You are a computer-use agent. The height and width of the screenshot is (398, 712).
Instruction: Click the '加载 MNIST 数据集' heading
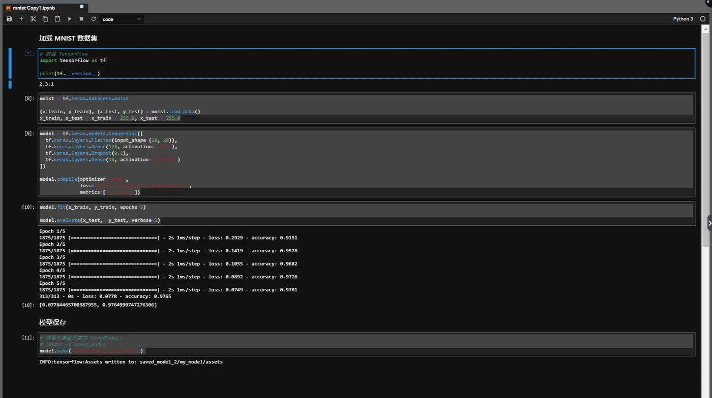tap(68, 38)
